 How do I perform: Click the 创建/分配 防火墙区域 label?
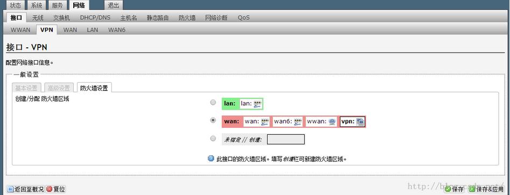43,99
